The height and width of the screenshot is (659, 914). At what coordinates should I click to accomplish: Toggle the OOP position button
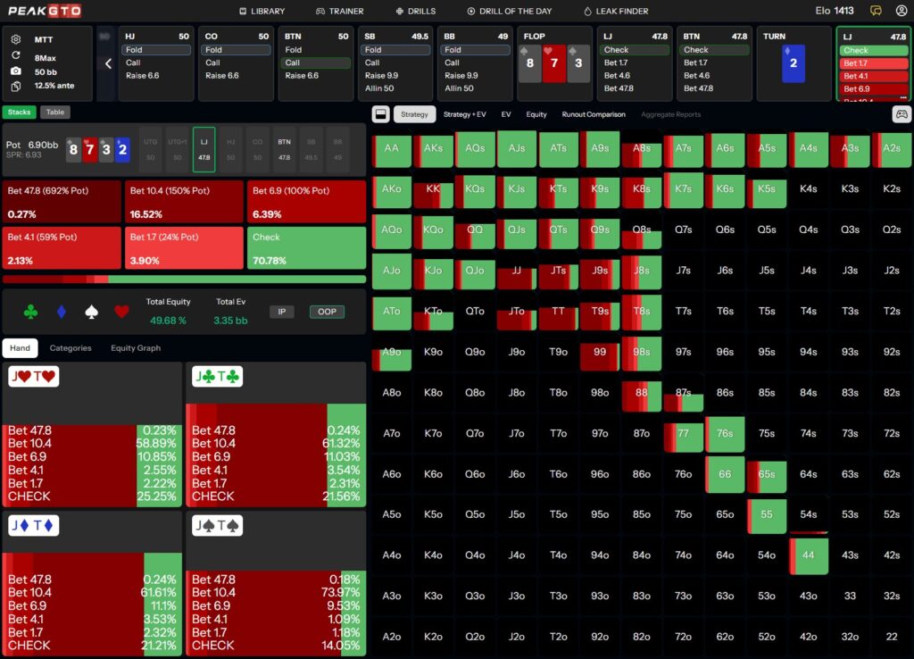327,312
